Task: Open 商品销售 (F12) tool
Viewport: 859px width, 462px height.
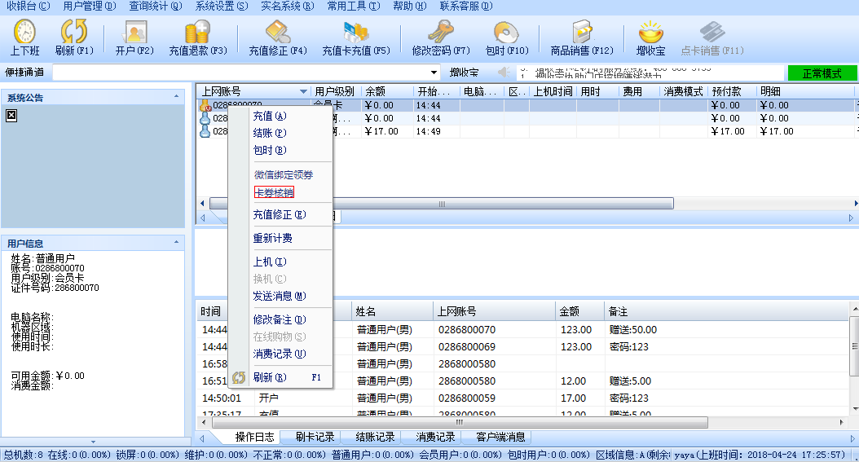Action: click(x=582, y=31)
